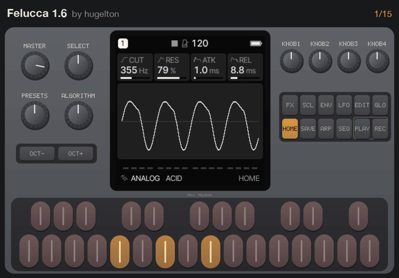Image resolution: width=399 pixels, height=278 pixels.
Task: Click the 1/15 page counter
Action: [383, 14]
